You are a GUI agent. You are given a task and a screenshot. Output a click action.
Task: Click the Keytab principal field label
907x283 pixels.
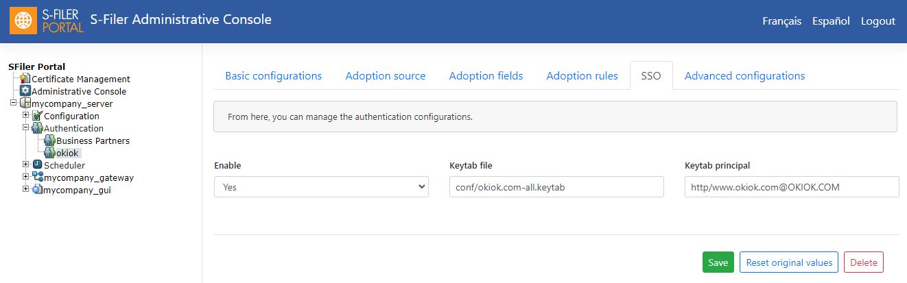point(717,165)
